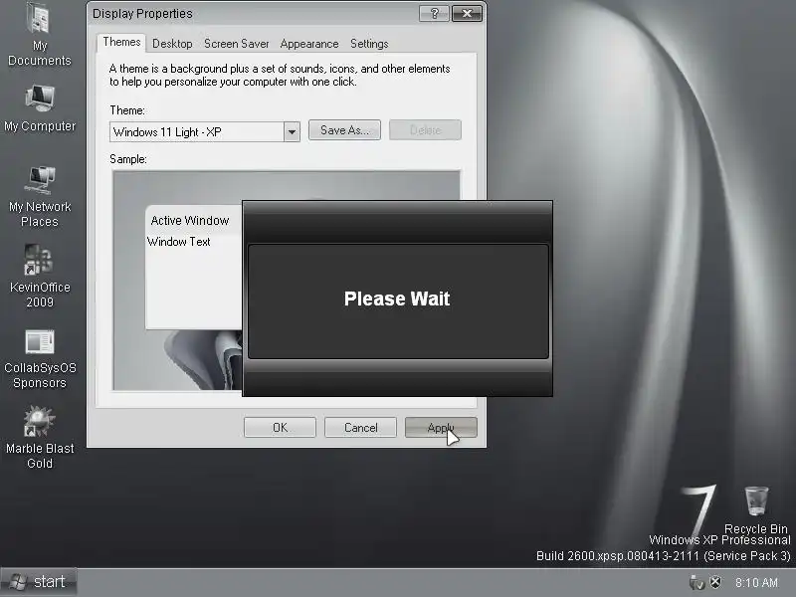Close the Display Properties dialog
This screenshot has height=597, width=796.
pyautogui.click(x=467, y=13)
